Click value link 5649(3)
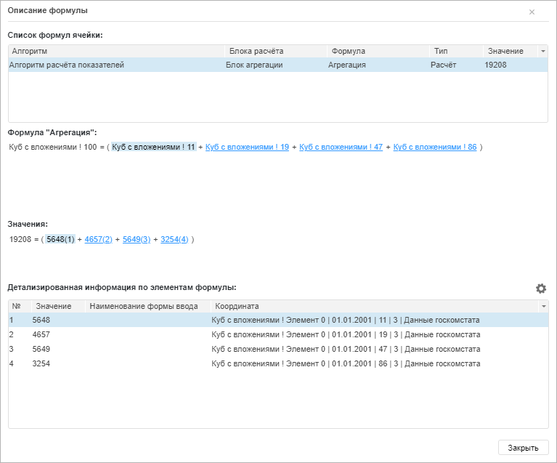The image size is (557, 463). pyautogui.click(x=136, y=239)
